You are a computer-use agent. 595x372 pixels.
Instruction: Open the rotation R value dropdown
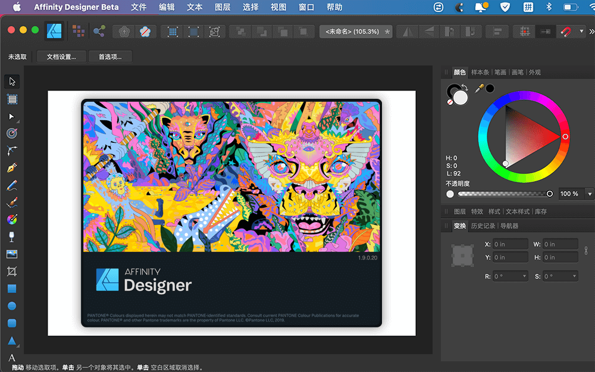524,276
